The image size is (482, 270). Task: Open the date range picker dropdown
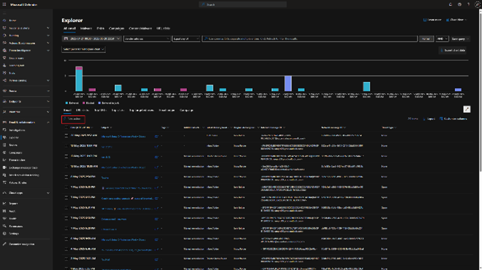pos(91,39)
